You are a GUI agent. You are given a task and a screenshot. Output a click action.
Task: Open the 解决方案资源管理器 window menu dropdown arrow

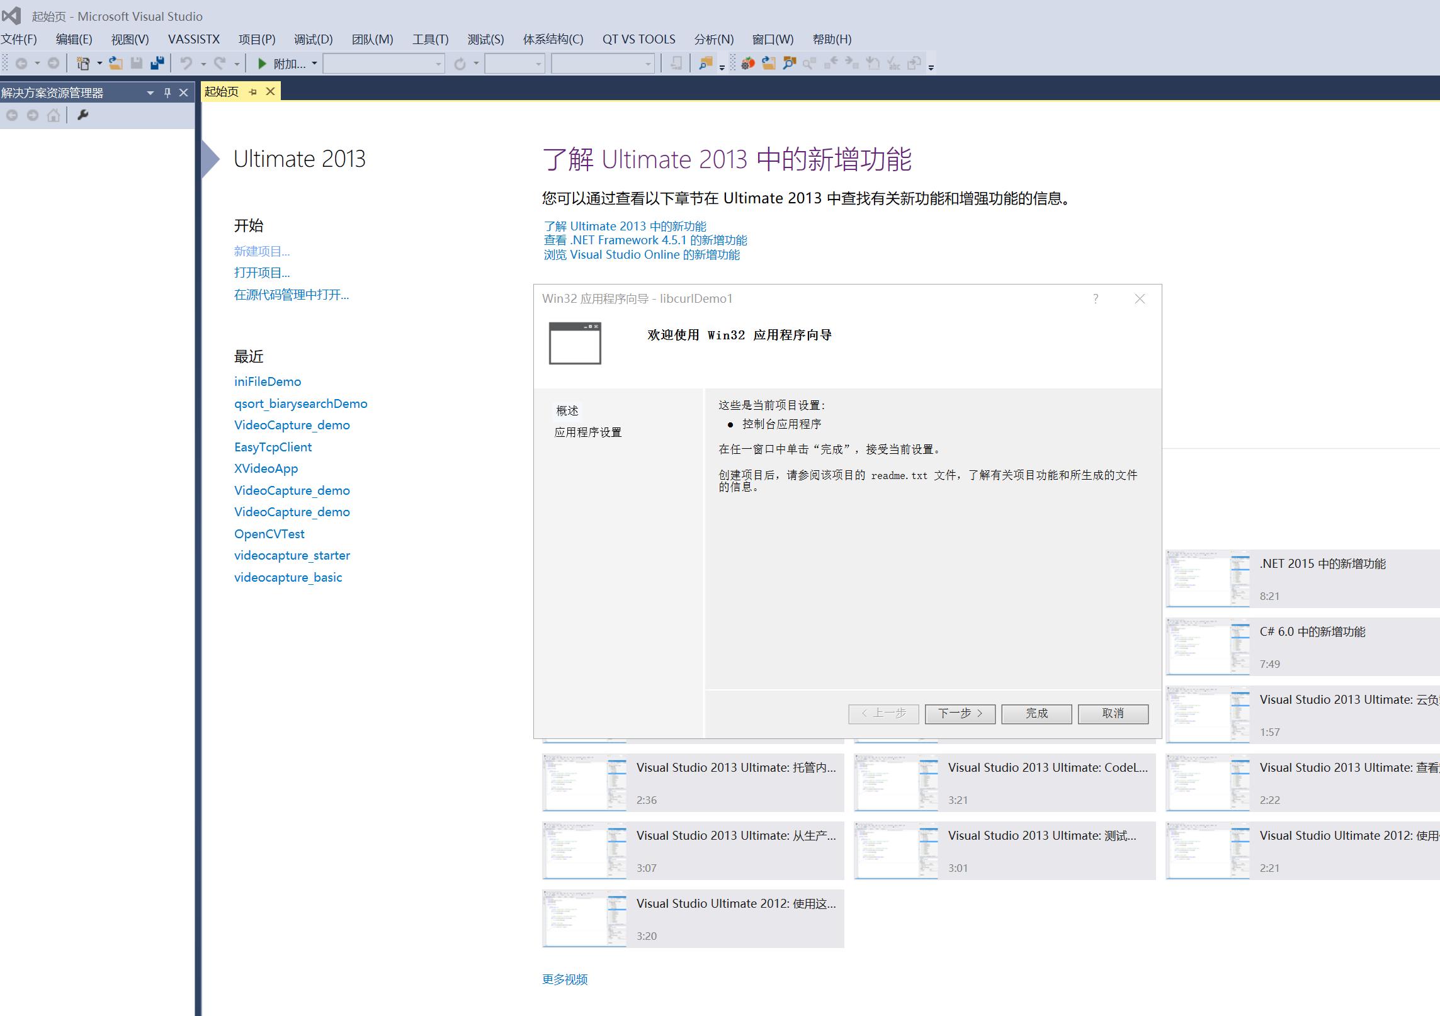150,93
